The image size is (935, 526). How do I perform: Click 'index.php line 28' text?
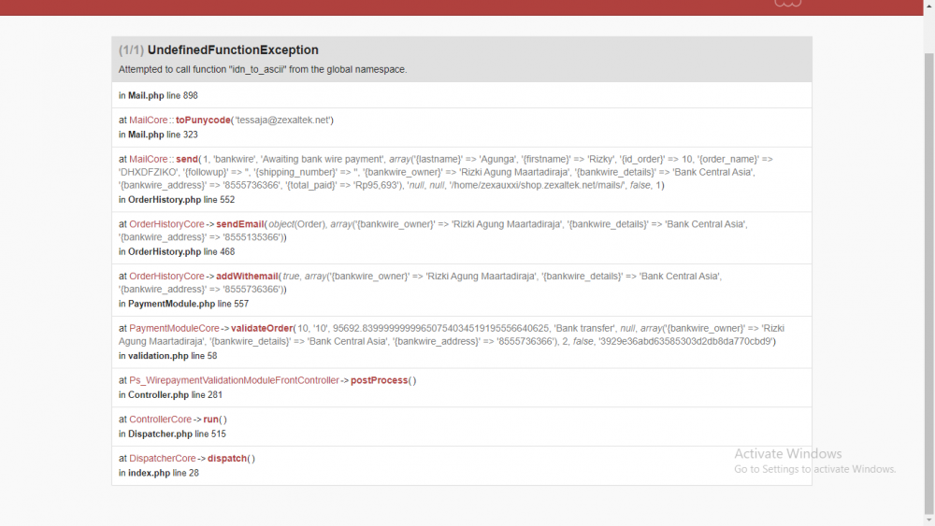[x=164, y=473]
